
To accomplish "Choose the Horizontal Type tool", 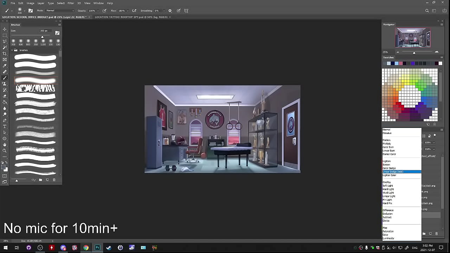I will click(x=5, y=126).
